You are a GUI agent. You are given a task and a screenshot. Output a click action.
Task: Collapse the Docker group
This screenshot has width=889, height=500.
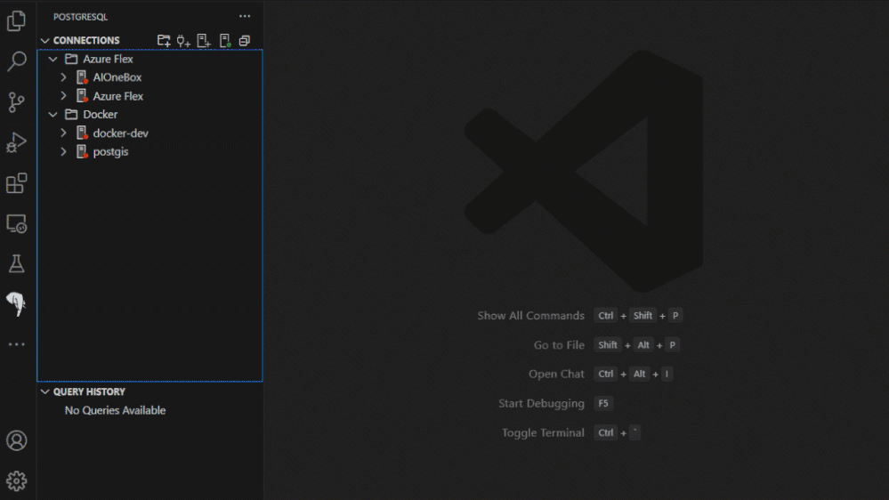(x=53, y=115)
